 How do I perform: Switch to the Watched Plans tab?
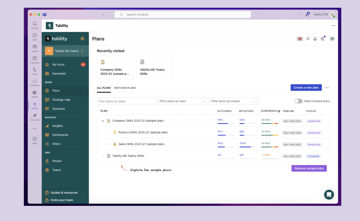125,88
